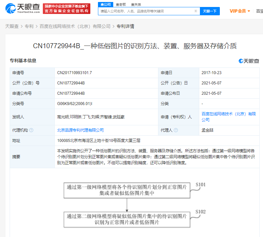The width and height of the screenshot is (263, 237).
Task: Click the inventors list 高光明;邓玥琳
Action: (91, 117)
